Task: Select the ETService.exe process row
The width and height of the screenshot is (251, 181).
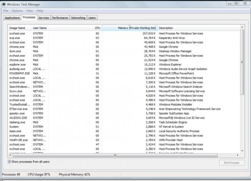Action: (x=124, y=109)
